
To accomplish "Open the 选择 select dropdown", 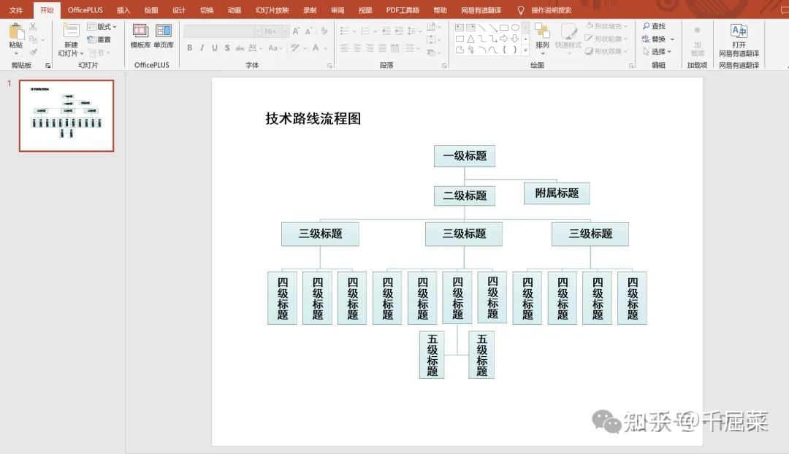I will 657,51.
